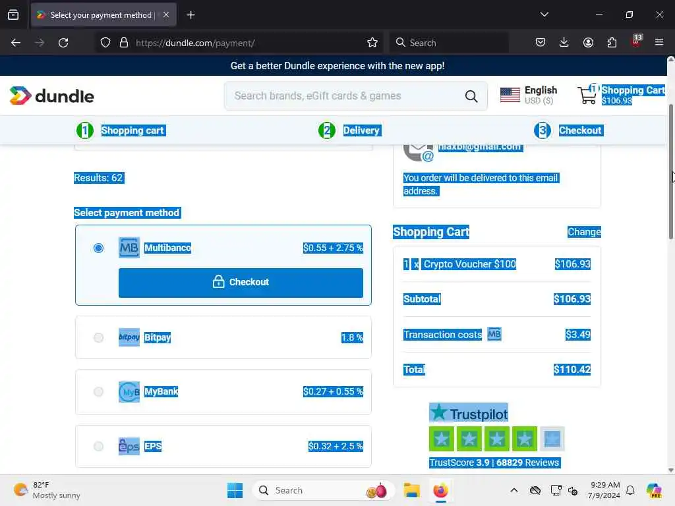Screen dimensions: 675x506
Task: Open English USD language selector
Action: tap(529, 95)
